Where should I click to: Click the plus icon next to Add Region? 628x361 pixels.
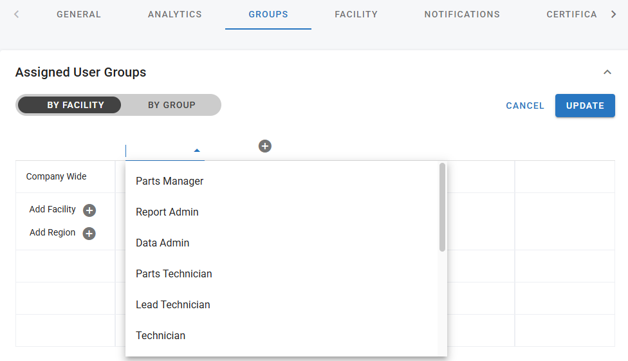[89, 234]
